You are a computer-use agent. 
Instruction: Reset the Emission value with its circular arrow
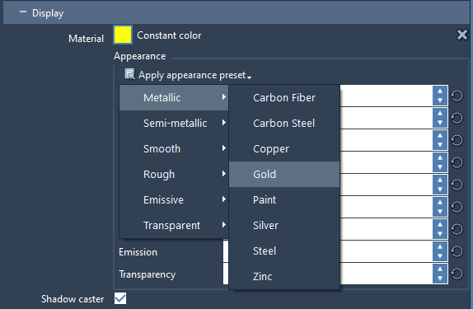(x=457, y=251)
